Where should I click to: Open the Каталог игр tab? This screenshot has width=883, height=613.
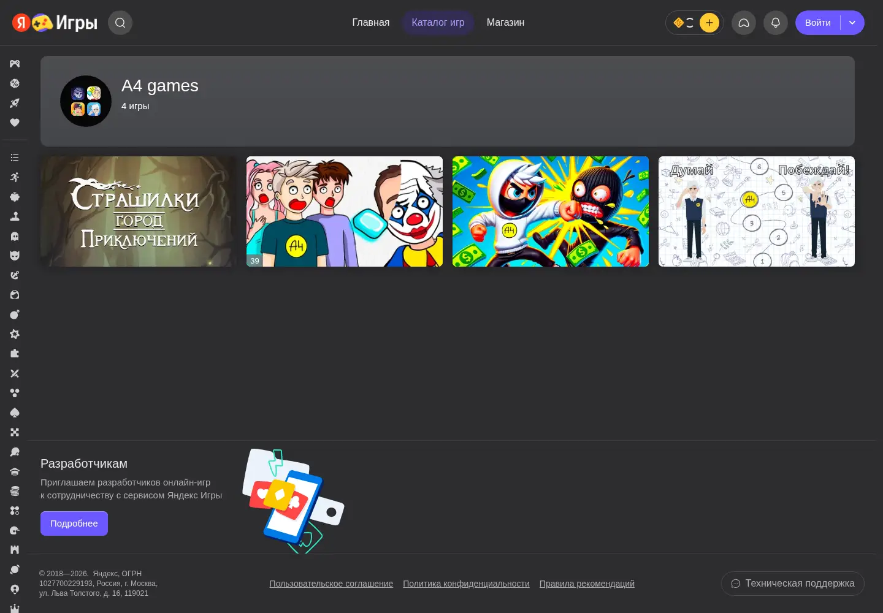438,23
